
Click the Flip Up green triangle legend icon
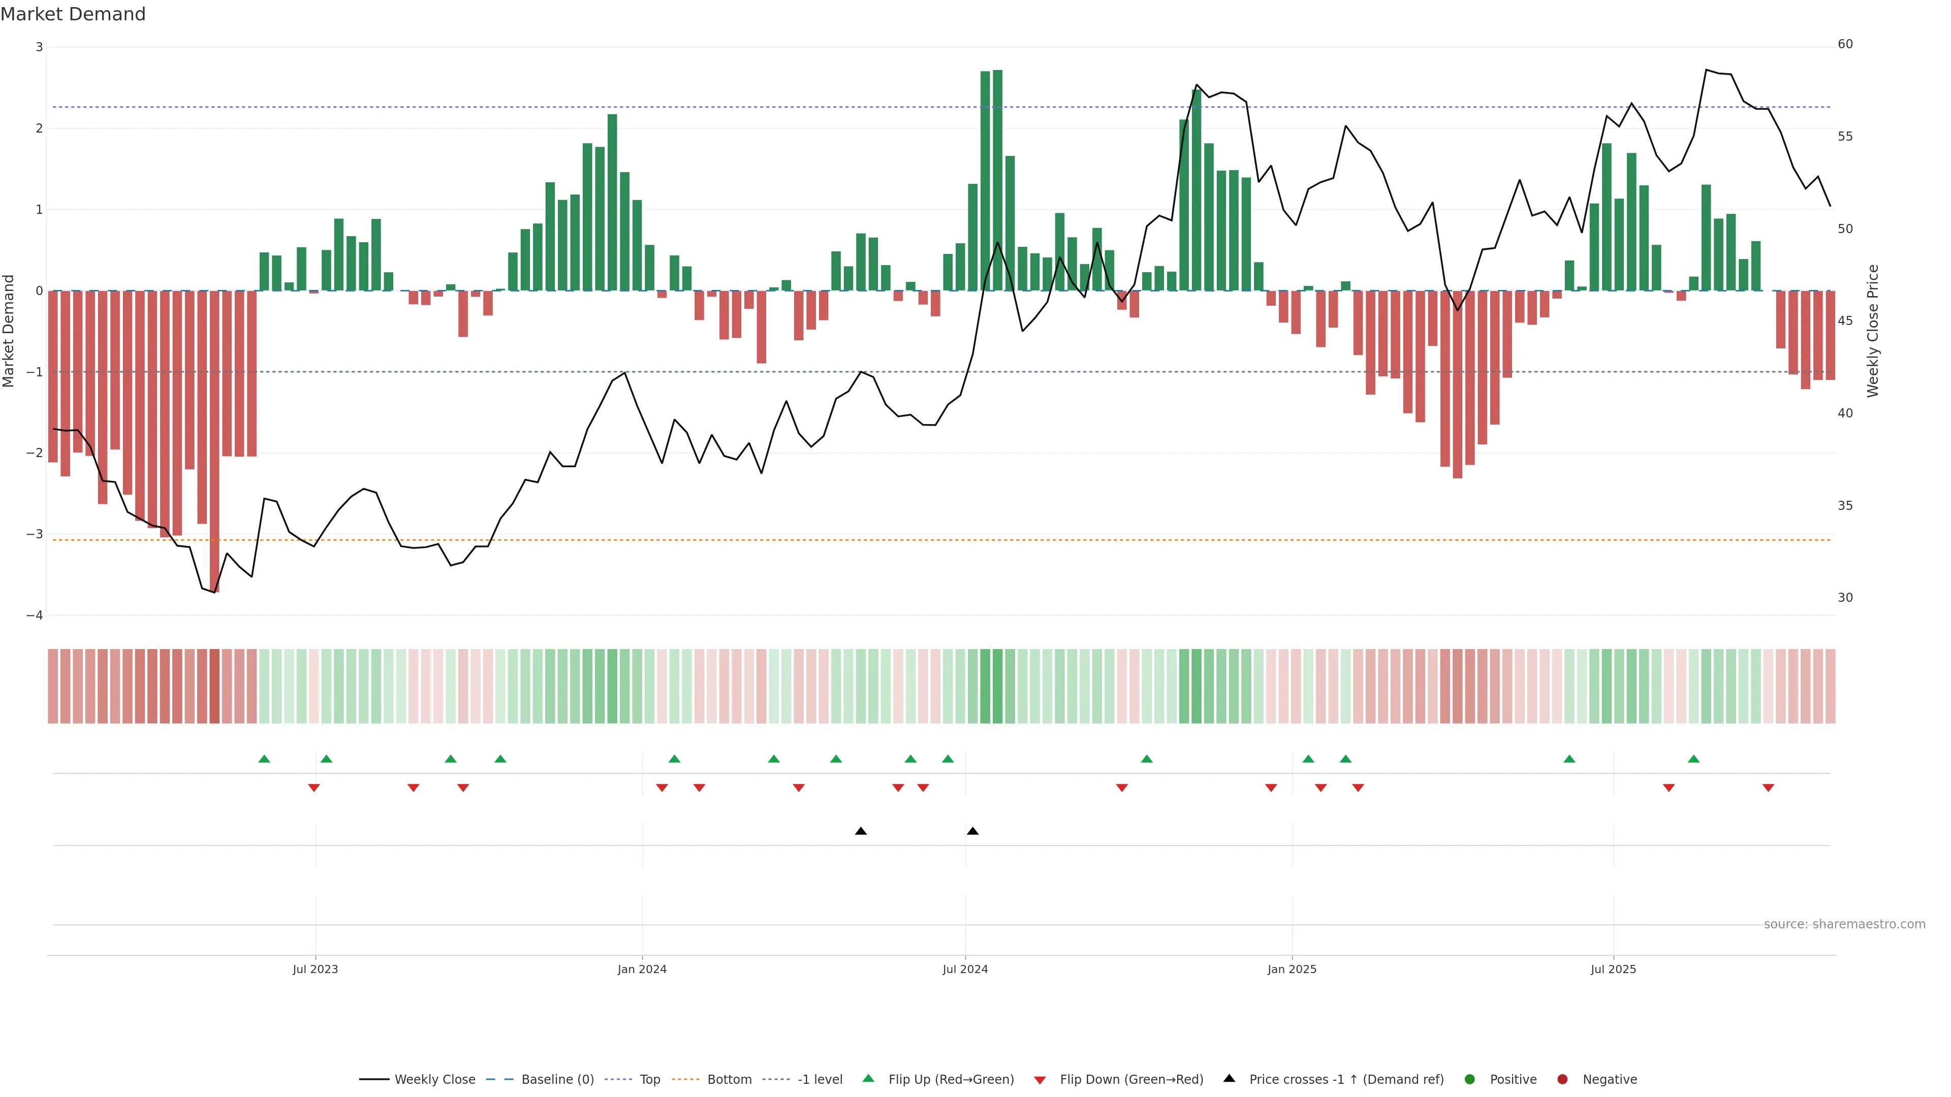click(x=869, y=1079)
